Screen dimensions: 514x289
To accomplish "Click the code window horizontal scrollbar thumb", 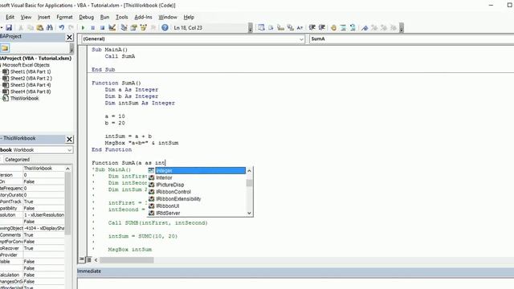I will (x=127, y=260).
